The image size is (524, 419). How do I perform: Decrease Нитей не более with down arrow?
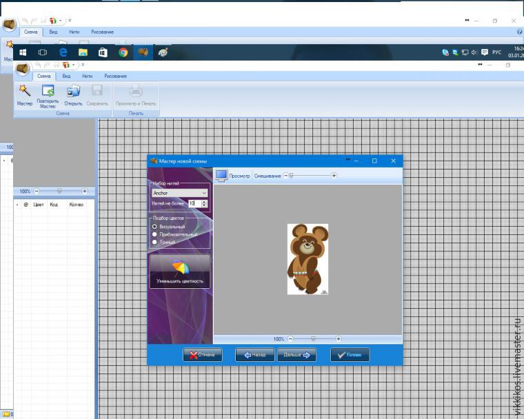tap(204, 205)
